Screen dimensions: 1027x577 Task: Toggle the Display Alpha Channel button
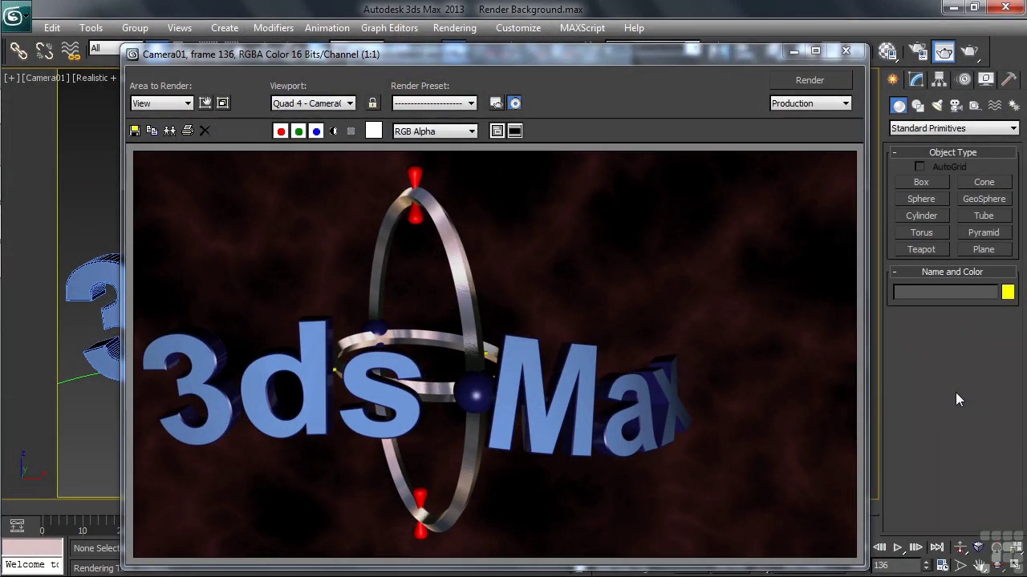pyautogui.click(x=334, y=131)
